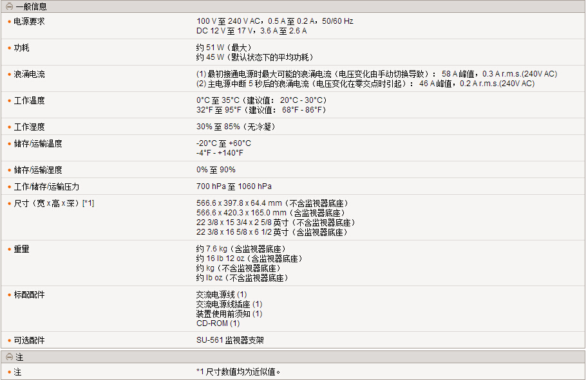The width and height of the screenshot is (586, 380).
Task: Click the 工作/储存/运输压力 row label
Action: (x=46, y=186)
